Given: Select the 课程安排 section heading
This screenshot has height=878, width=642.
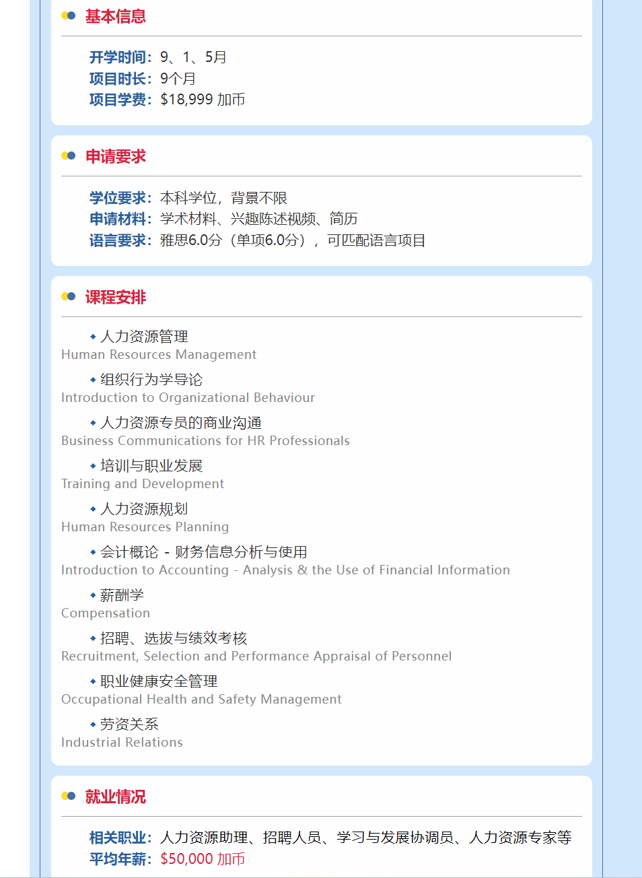Looking at the screenshot, I should (115, 297).
